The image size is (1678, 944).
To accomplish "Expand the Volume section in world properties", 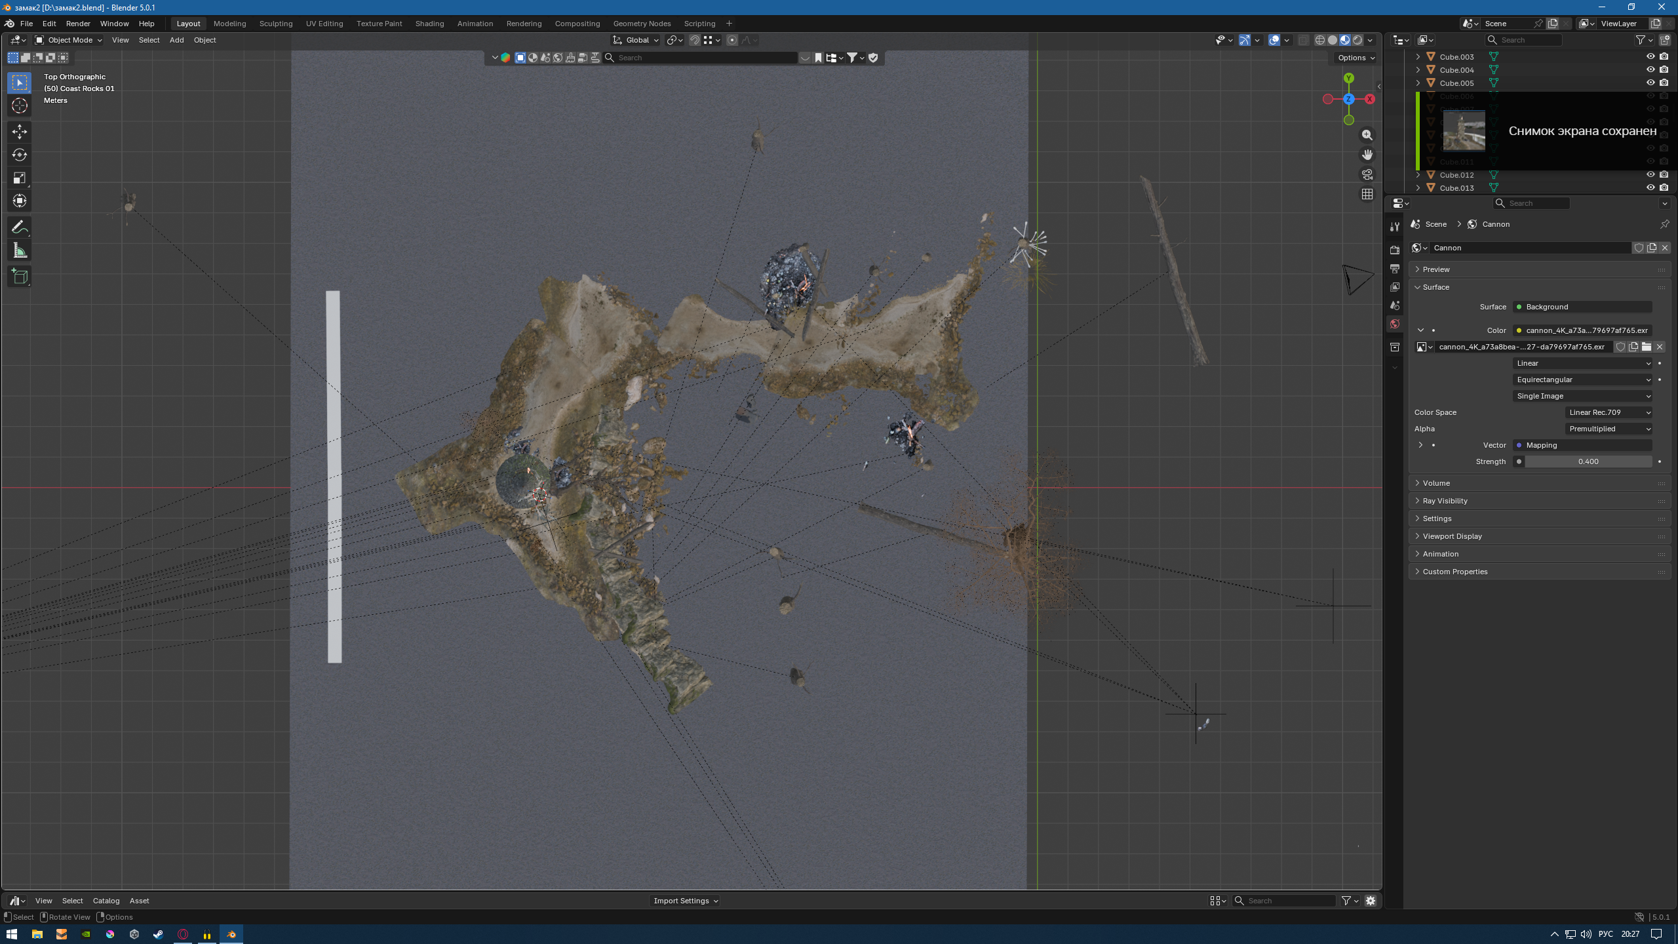I will click(x=1437, y=482).
